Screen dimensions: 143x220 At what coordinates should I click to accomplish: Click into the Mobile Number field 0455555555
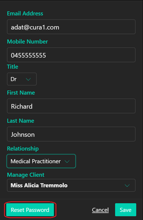click(71, 55)
